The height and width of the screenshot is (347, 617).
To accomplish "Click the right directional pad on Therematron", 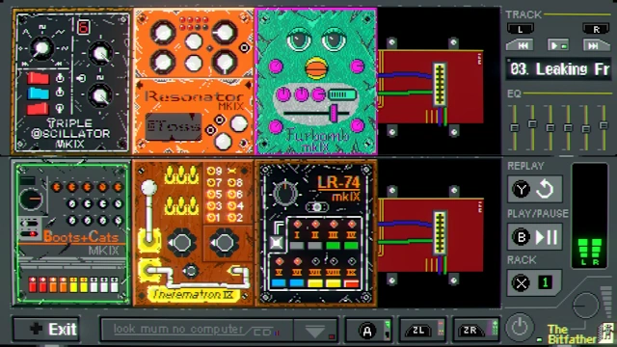I will (x=224, y=243).
